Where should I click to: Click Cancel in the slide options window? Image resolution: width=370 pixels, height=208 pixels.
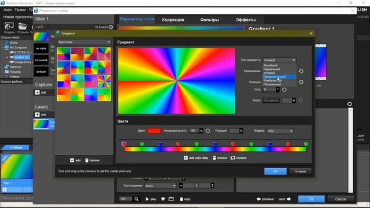click(341, 199)
